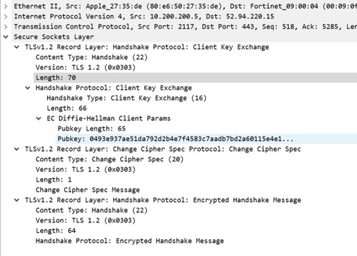Select the Length: 70 field
Screen dimensions: 357x256
point(195,78)
